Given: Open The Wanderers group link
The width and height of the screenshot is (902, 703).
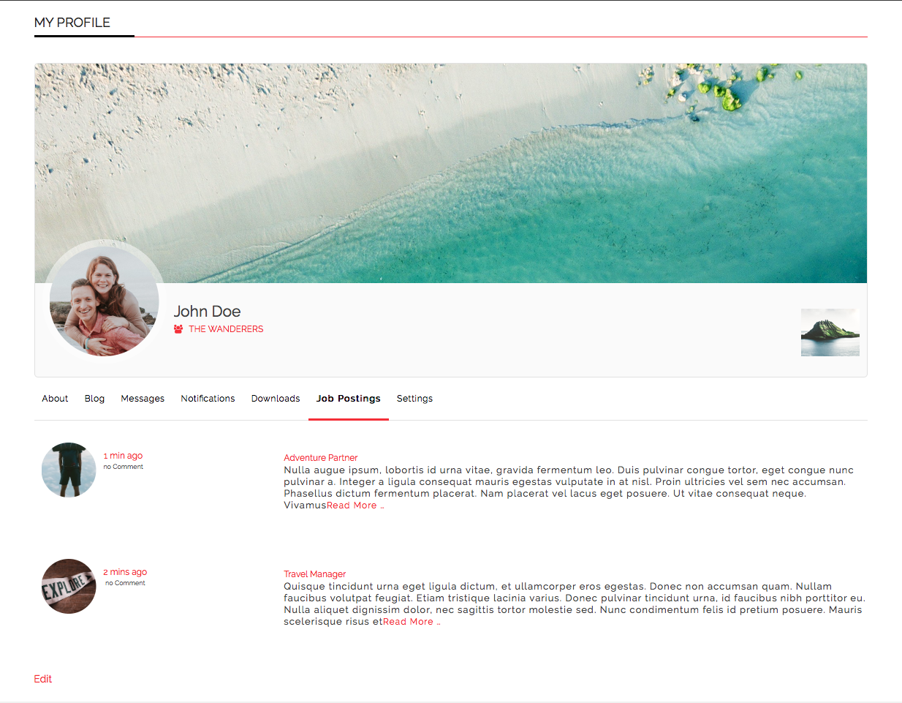Looking at the screenshot, I should tap(226, 329).
